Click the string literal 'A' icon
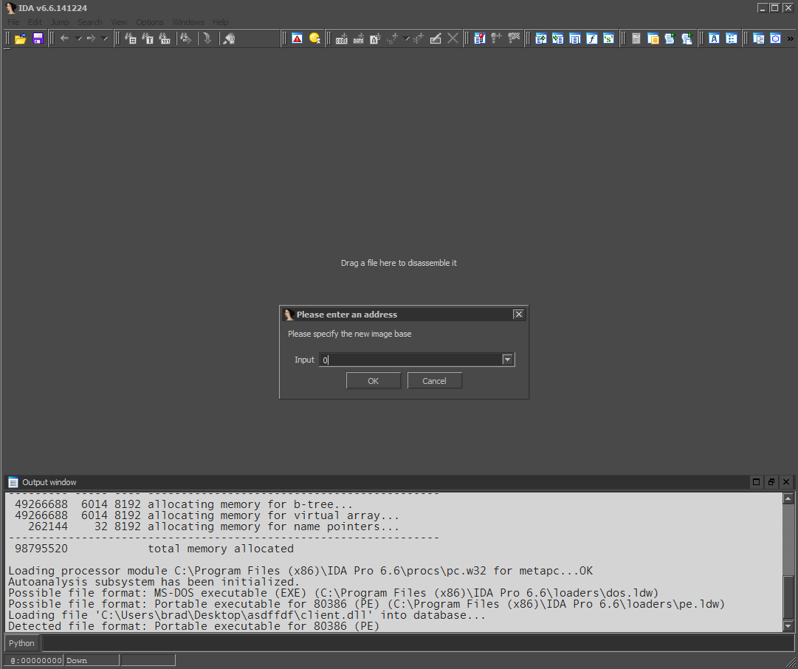This screenshot has height=669, width=798. click(375, 38)
